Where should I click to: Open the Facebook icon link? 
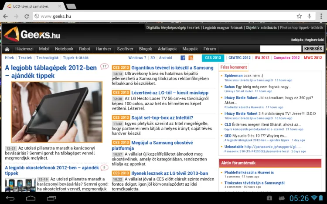pos(183,58)
